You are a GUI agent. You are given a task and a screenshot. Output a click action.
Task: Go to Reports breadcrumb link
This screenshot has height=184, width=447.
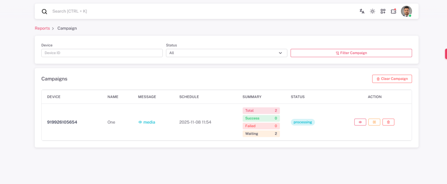pyautogui.click(x=42, y=28)
